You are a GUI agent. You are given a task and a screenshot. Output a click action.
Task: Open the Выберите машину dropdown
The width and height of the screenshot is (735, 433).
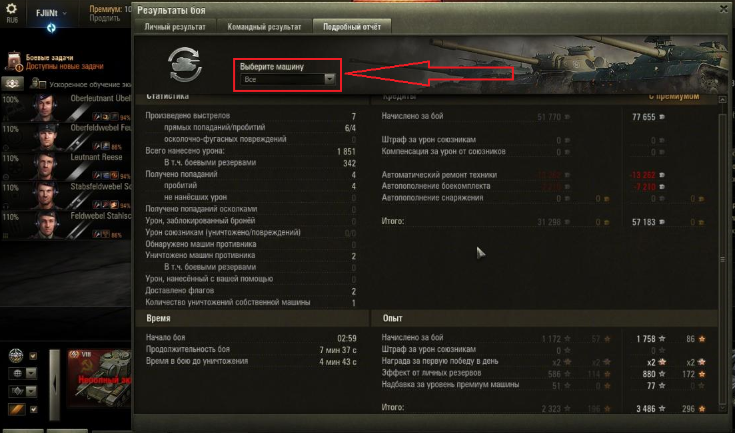click(288, 79)
